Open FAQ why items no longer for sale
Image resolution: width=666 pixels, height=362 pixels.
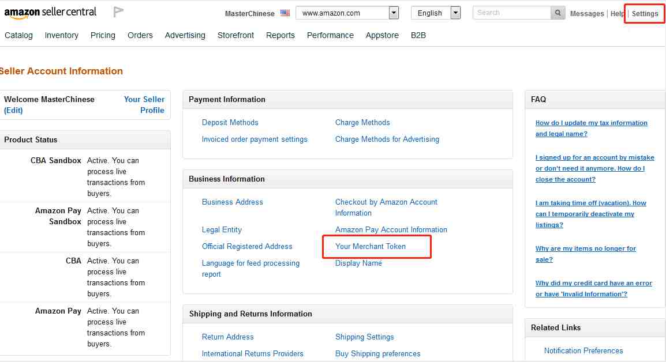click(x=585, y=254)
